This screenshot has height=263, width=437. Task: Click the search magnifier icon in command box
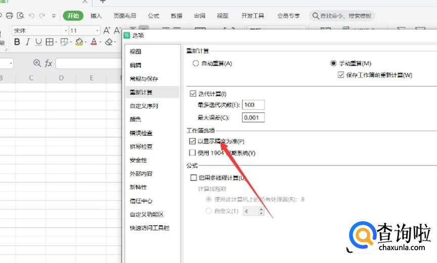pos(316,16)
